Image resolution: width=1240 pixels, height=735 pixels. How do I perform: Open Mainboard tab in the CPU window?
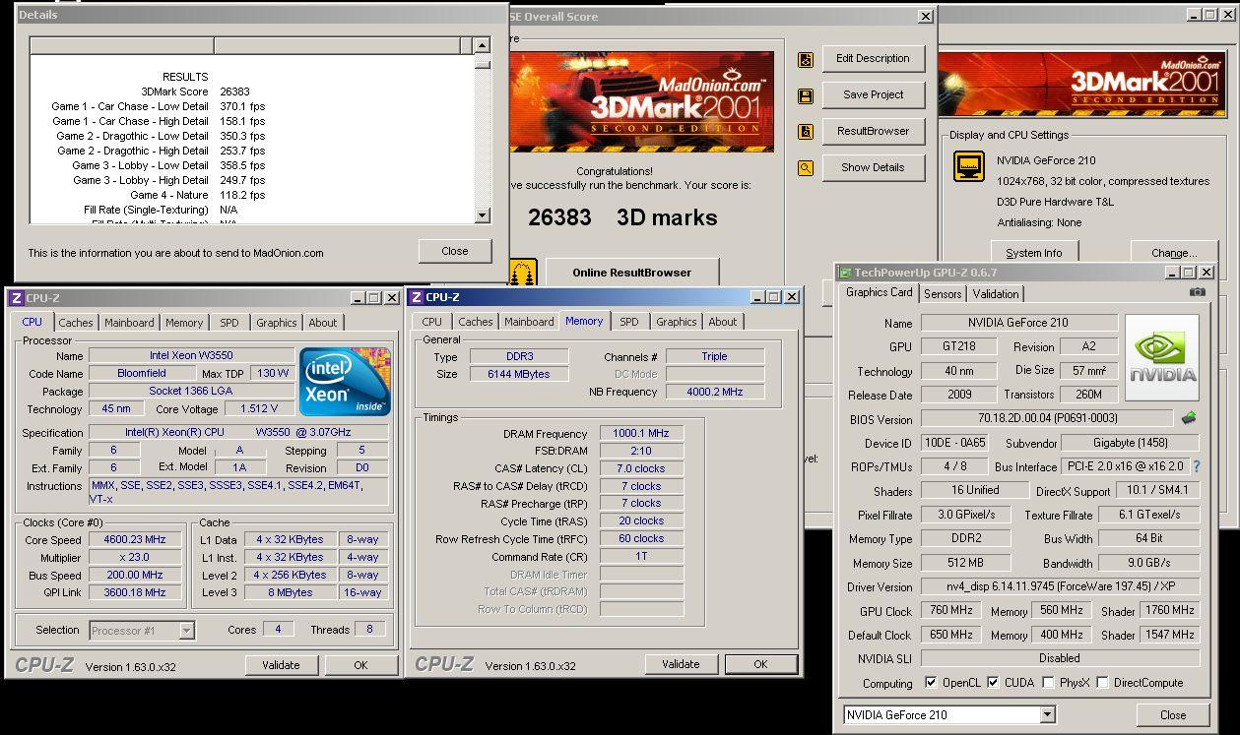coord(129,323)
